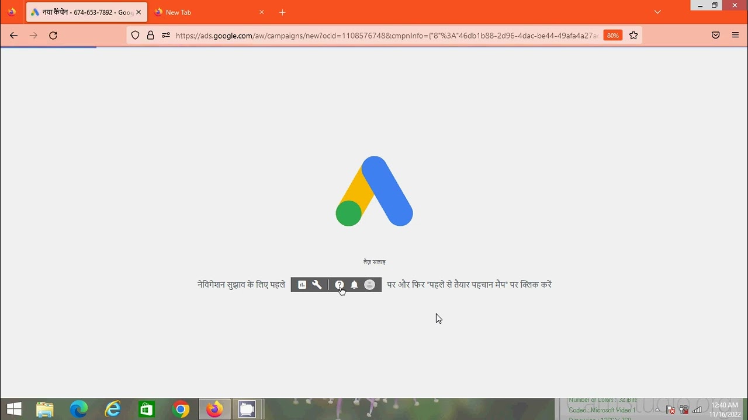Open a new tab with plus button
This screenshot has height=420, width=748.
282,12
